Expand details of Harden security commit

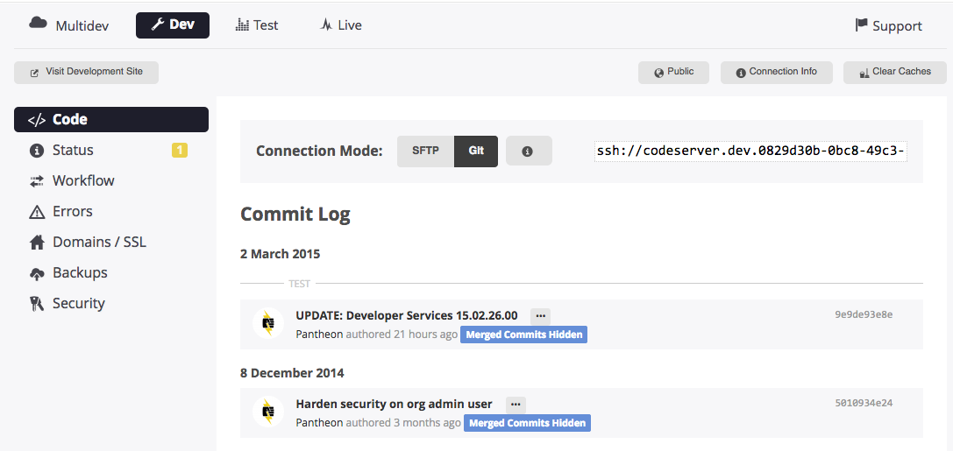(x=516, y=404)
